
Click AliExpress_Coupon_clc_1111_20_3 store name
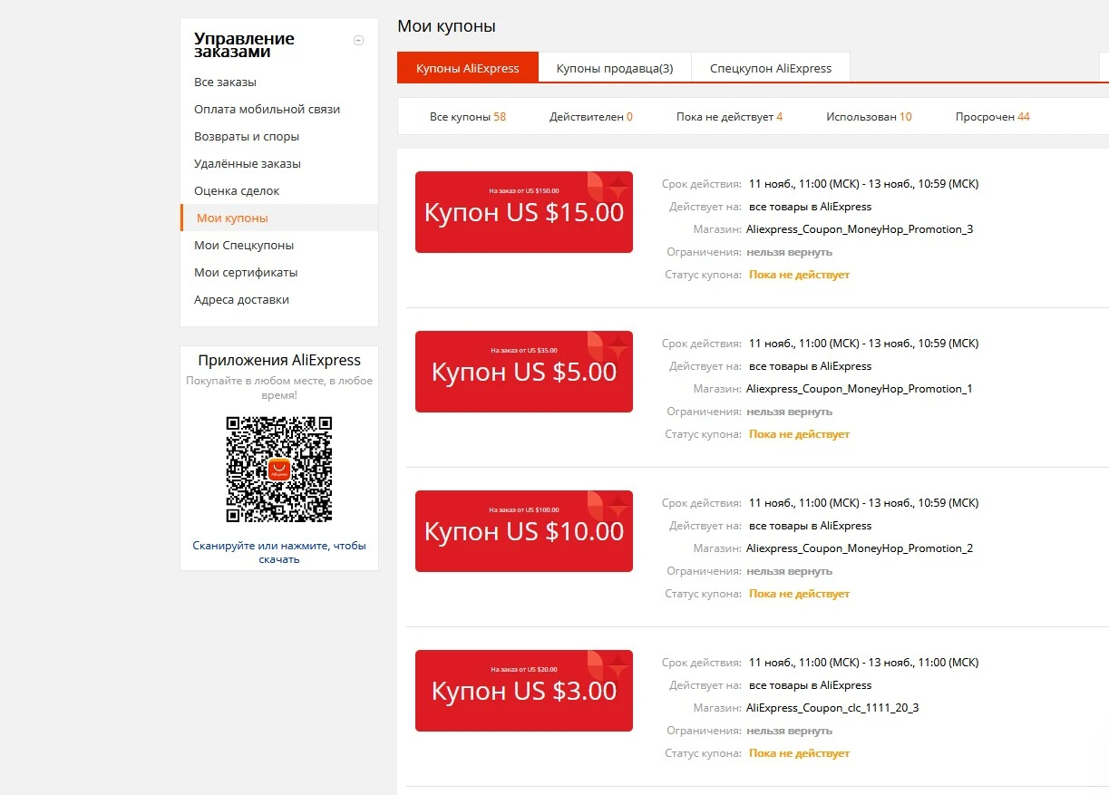[x=832, y=708]
